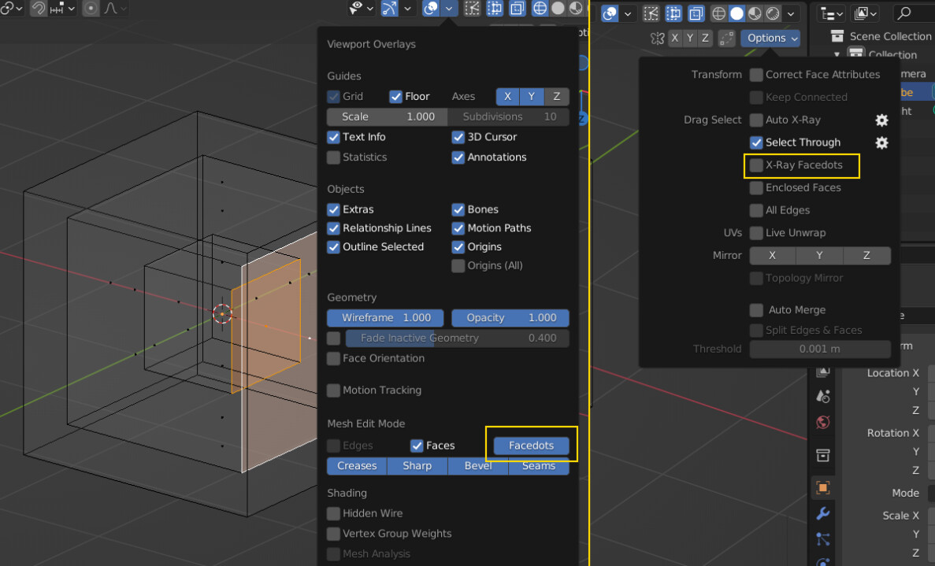Select the Modifier properties wrench icon
This screenshot has width=935, height=566.
tap(823, 514)
